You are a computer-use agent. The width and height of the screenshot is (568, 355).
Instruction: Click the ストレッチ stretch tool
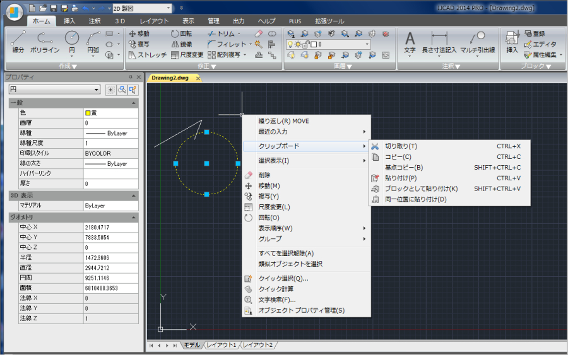[148, 55]
